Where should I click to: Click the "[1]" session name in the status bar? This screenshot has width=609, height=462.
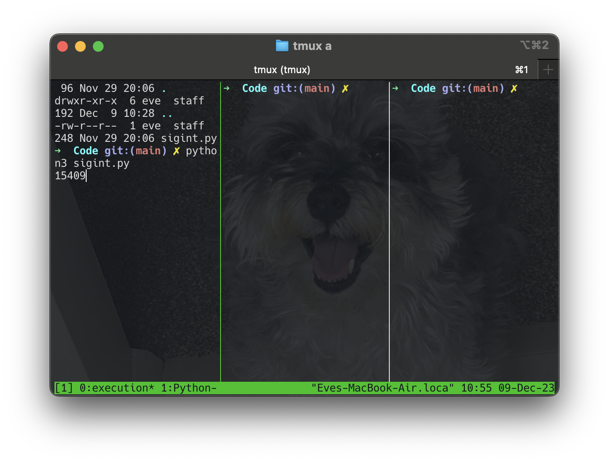pos(64,388)
